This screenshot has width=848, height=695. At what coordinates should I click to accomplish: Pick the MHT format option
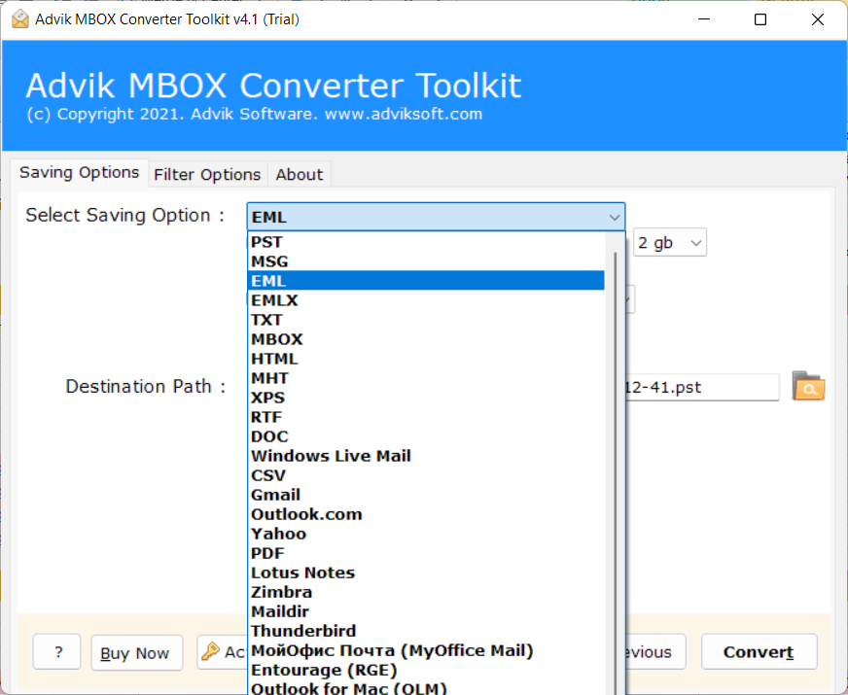pos(426,378)
